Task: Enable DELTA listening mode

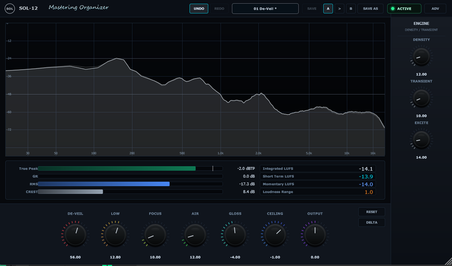Action: 371,222
